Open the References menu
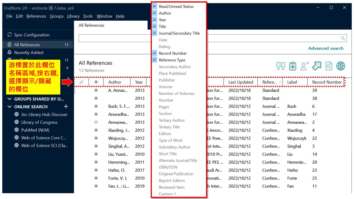The height and width of the screenshot is (199, 354). point(36,16)
